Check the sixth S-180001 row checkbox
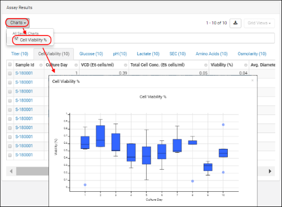The height and width of the screenshot is (207, 282). click(x=10, y=119)
